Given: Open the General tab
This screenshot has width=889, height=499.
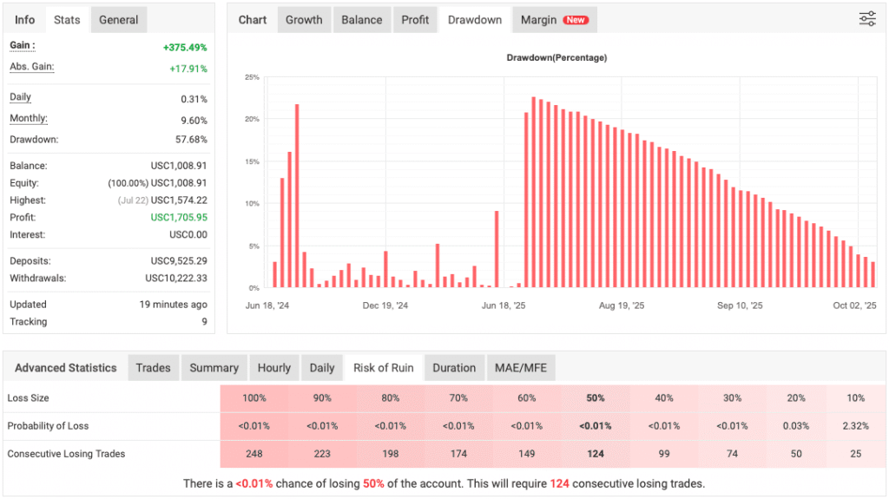Looking at the screenshot, I should click(118, 20).
